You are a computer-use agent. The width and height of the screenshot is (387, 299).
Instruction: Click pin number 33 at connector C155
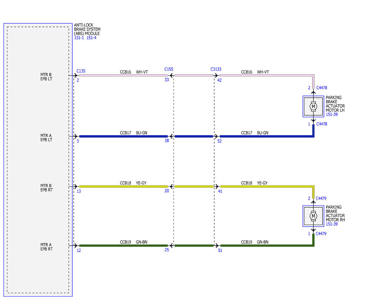167,80
